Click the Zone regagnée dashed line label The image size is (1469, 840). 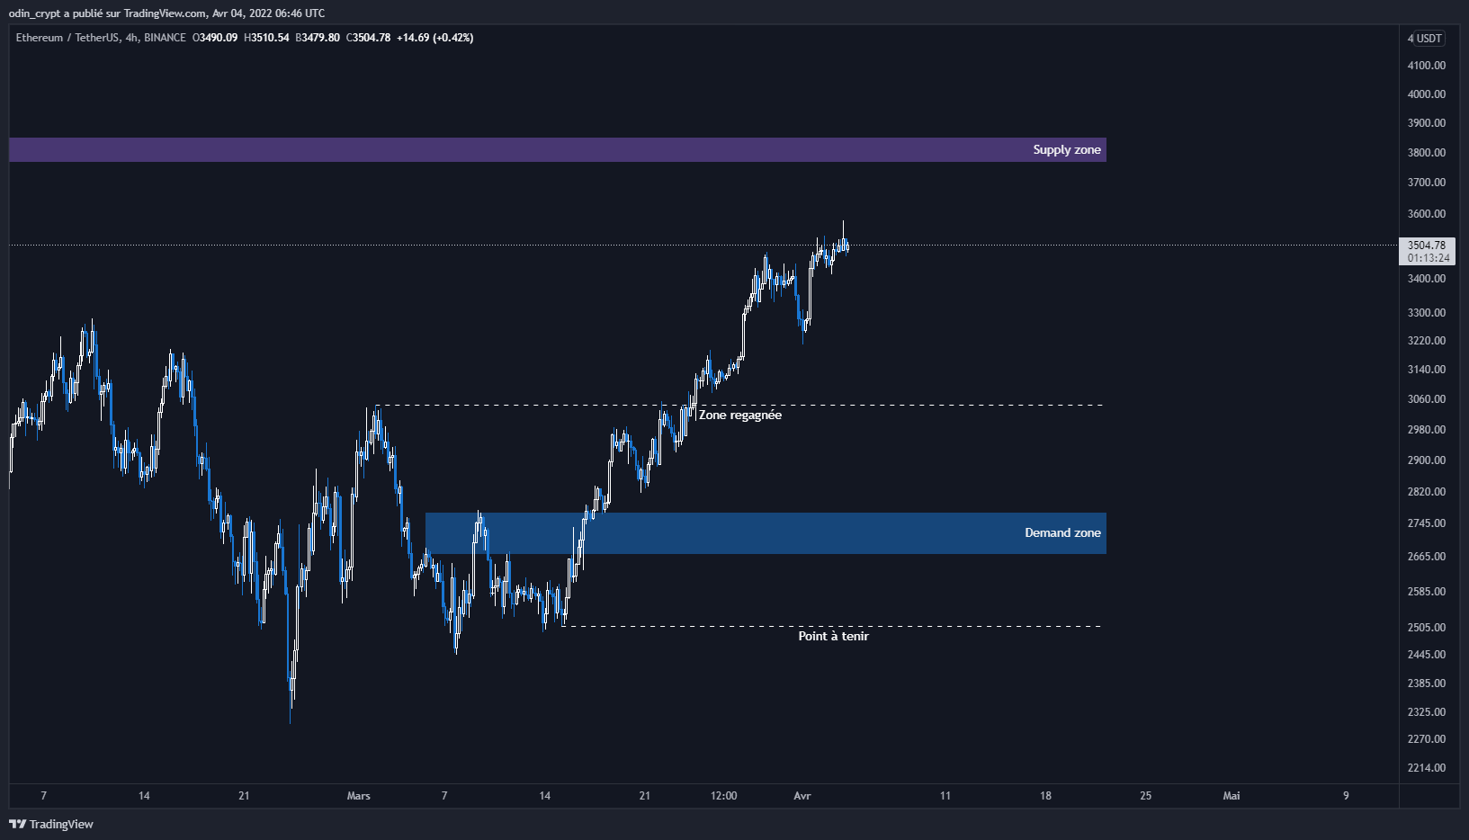(741, 415)
